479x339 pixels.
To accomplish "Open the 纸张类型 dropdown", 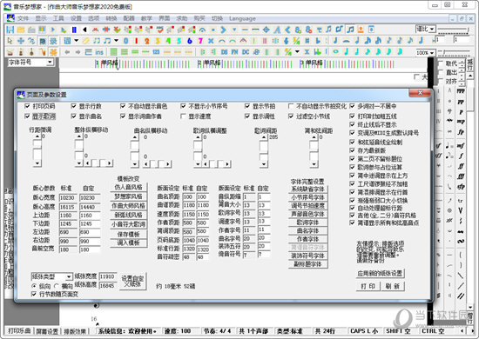I will point(69,276).
